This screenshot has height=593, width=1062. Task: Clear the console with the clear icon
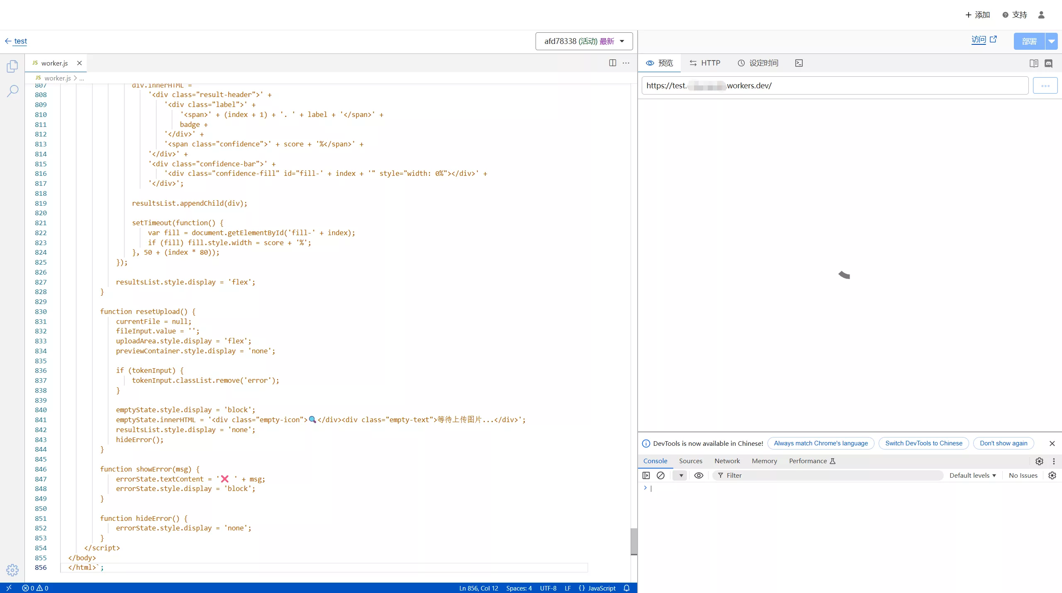[660, 476]
